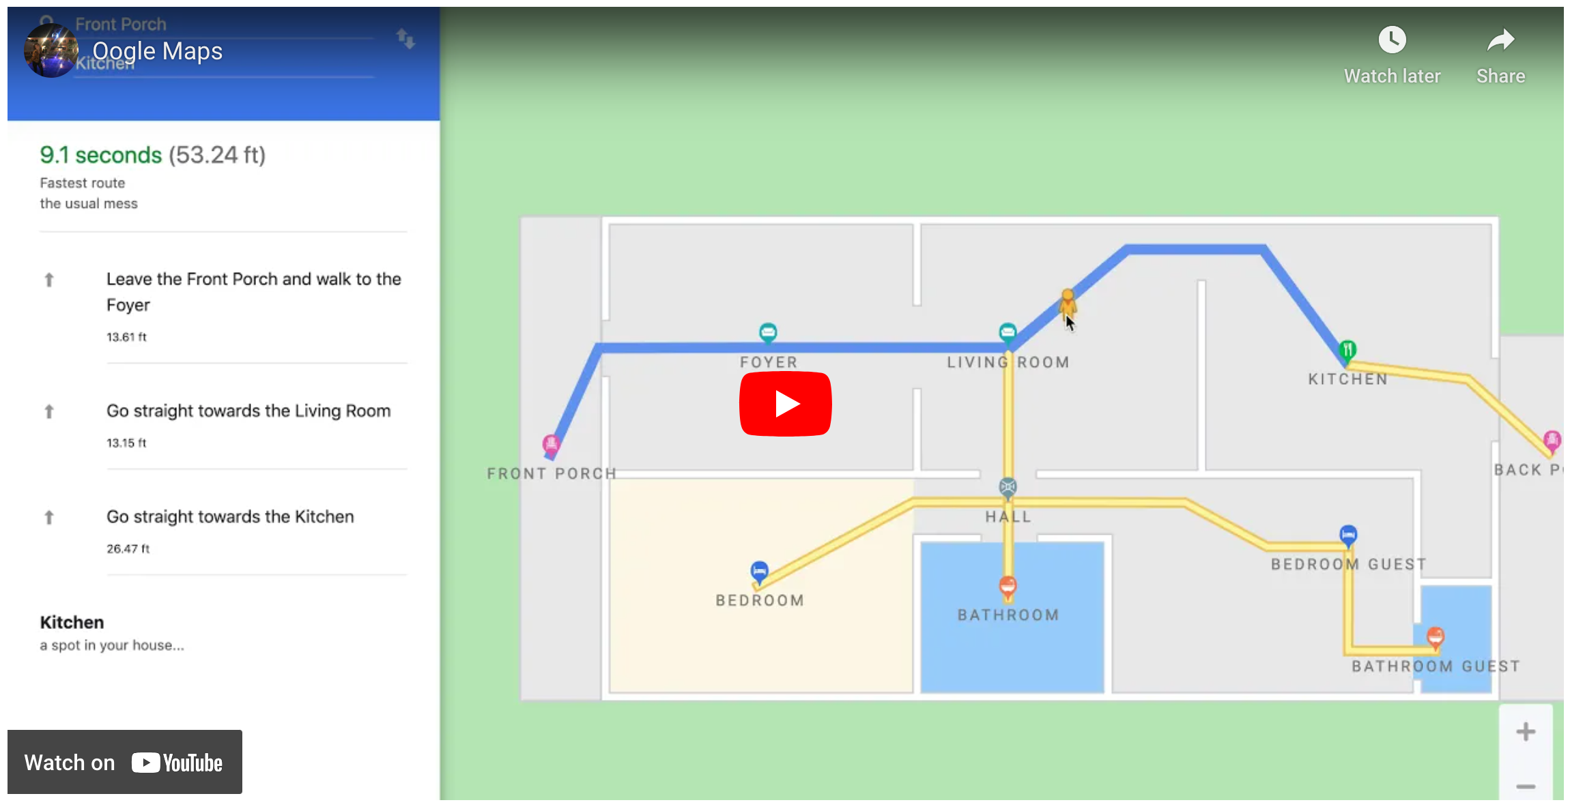
Task: Click the BEDROOM label on map
Action: (x=760, y=600)
